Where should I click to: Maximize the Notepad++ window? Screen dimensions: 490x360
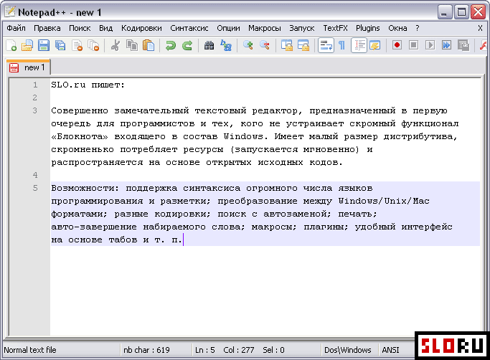pos(461,12)
